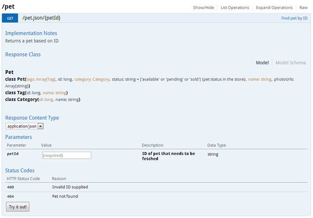Click the Status Codes heading
Screen dimensions: 313x218
20,170
